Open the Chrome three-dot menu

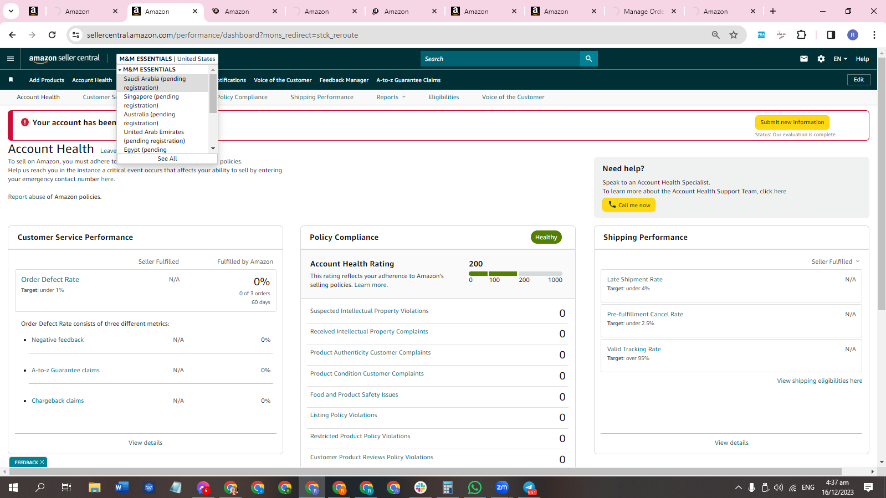(874, 35)
